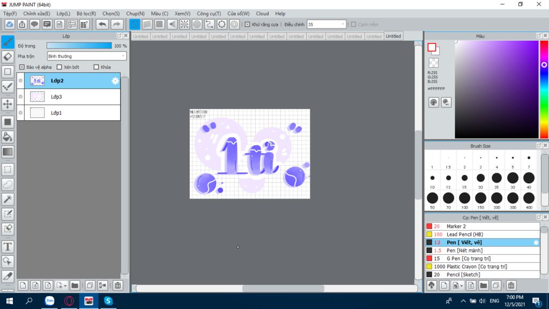
Task: Switch to the last Untitled tab
Action: [393, 36]
